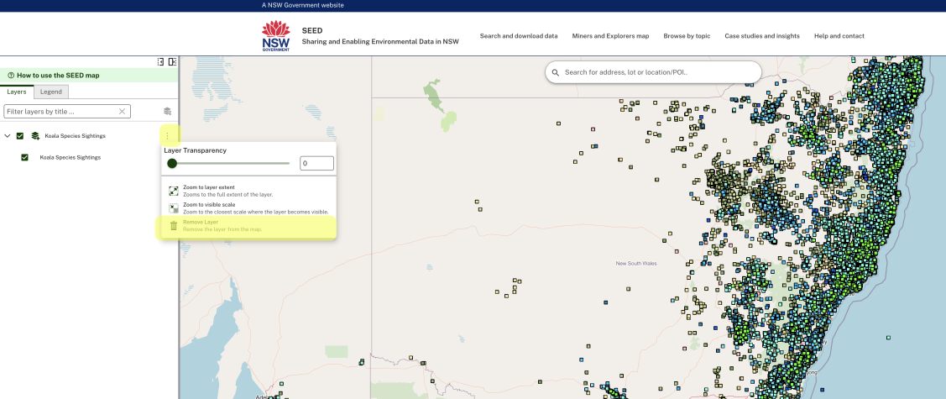The image size is (946, 399).
Task: Click the Zoom to visible scale icon
Action: click(174, 208)
